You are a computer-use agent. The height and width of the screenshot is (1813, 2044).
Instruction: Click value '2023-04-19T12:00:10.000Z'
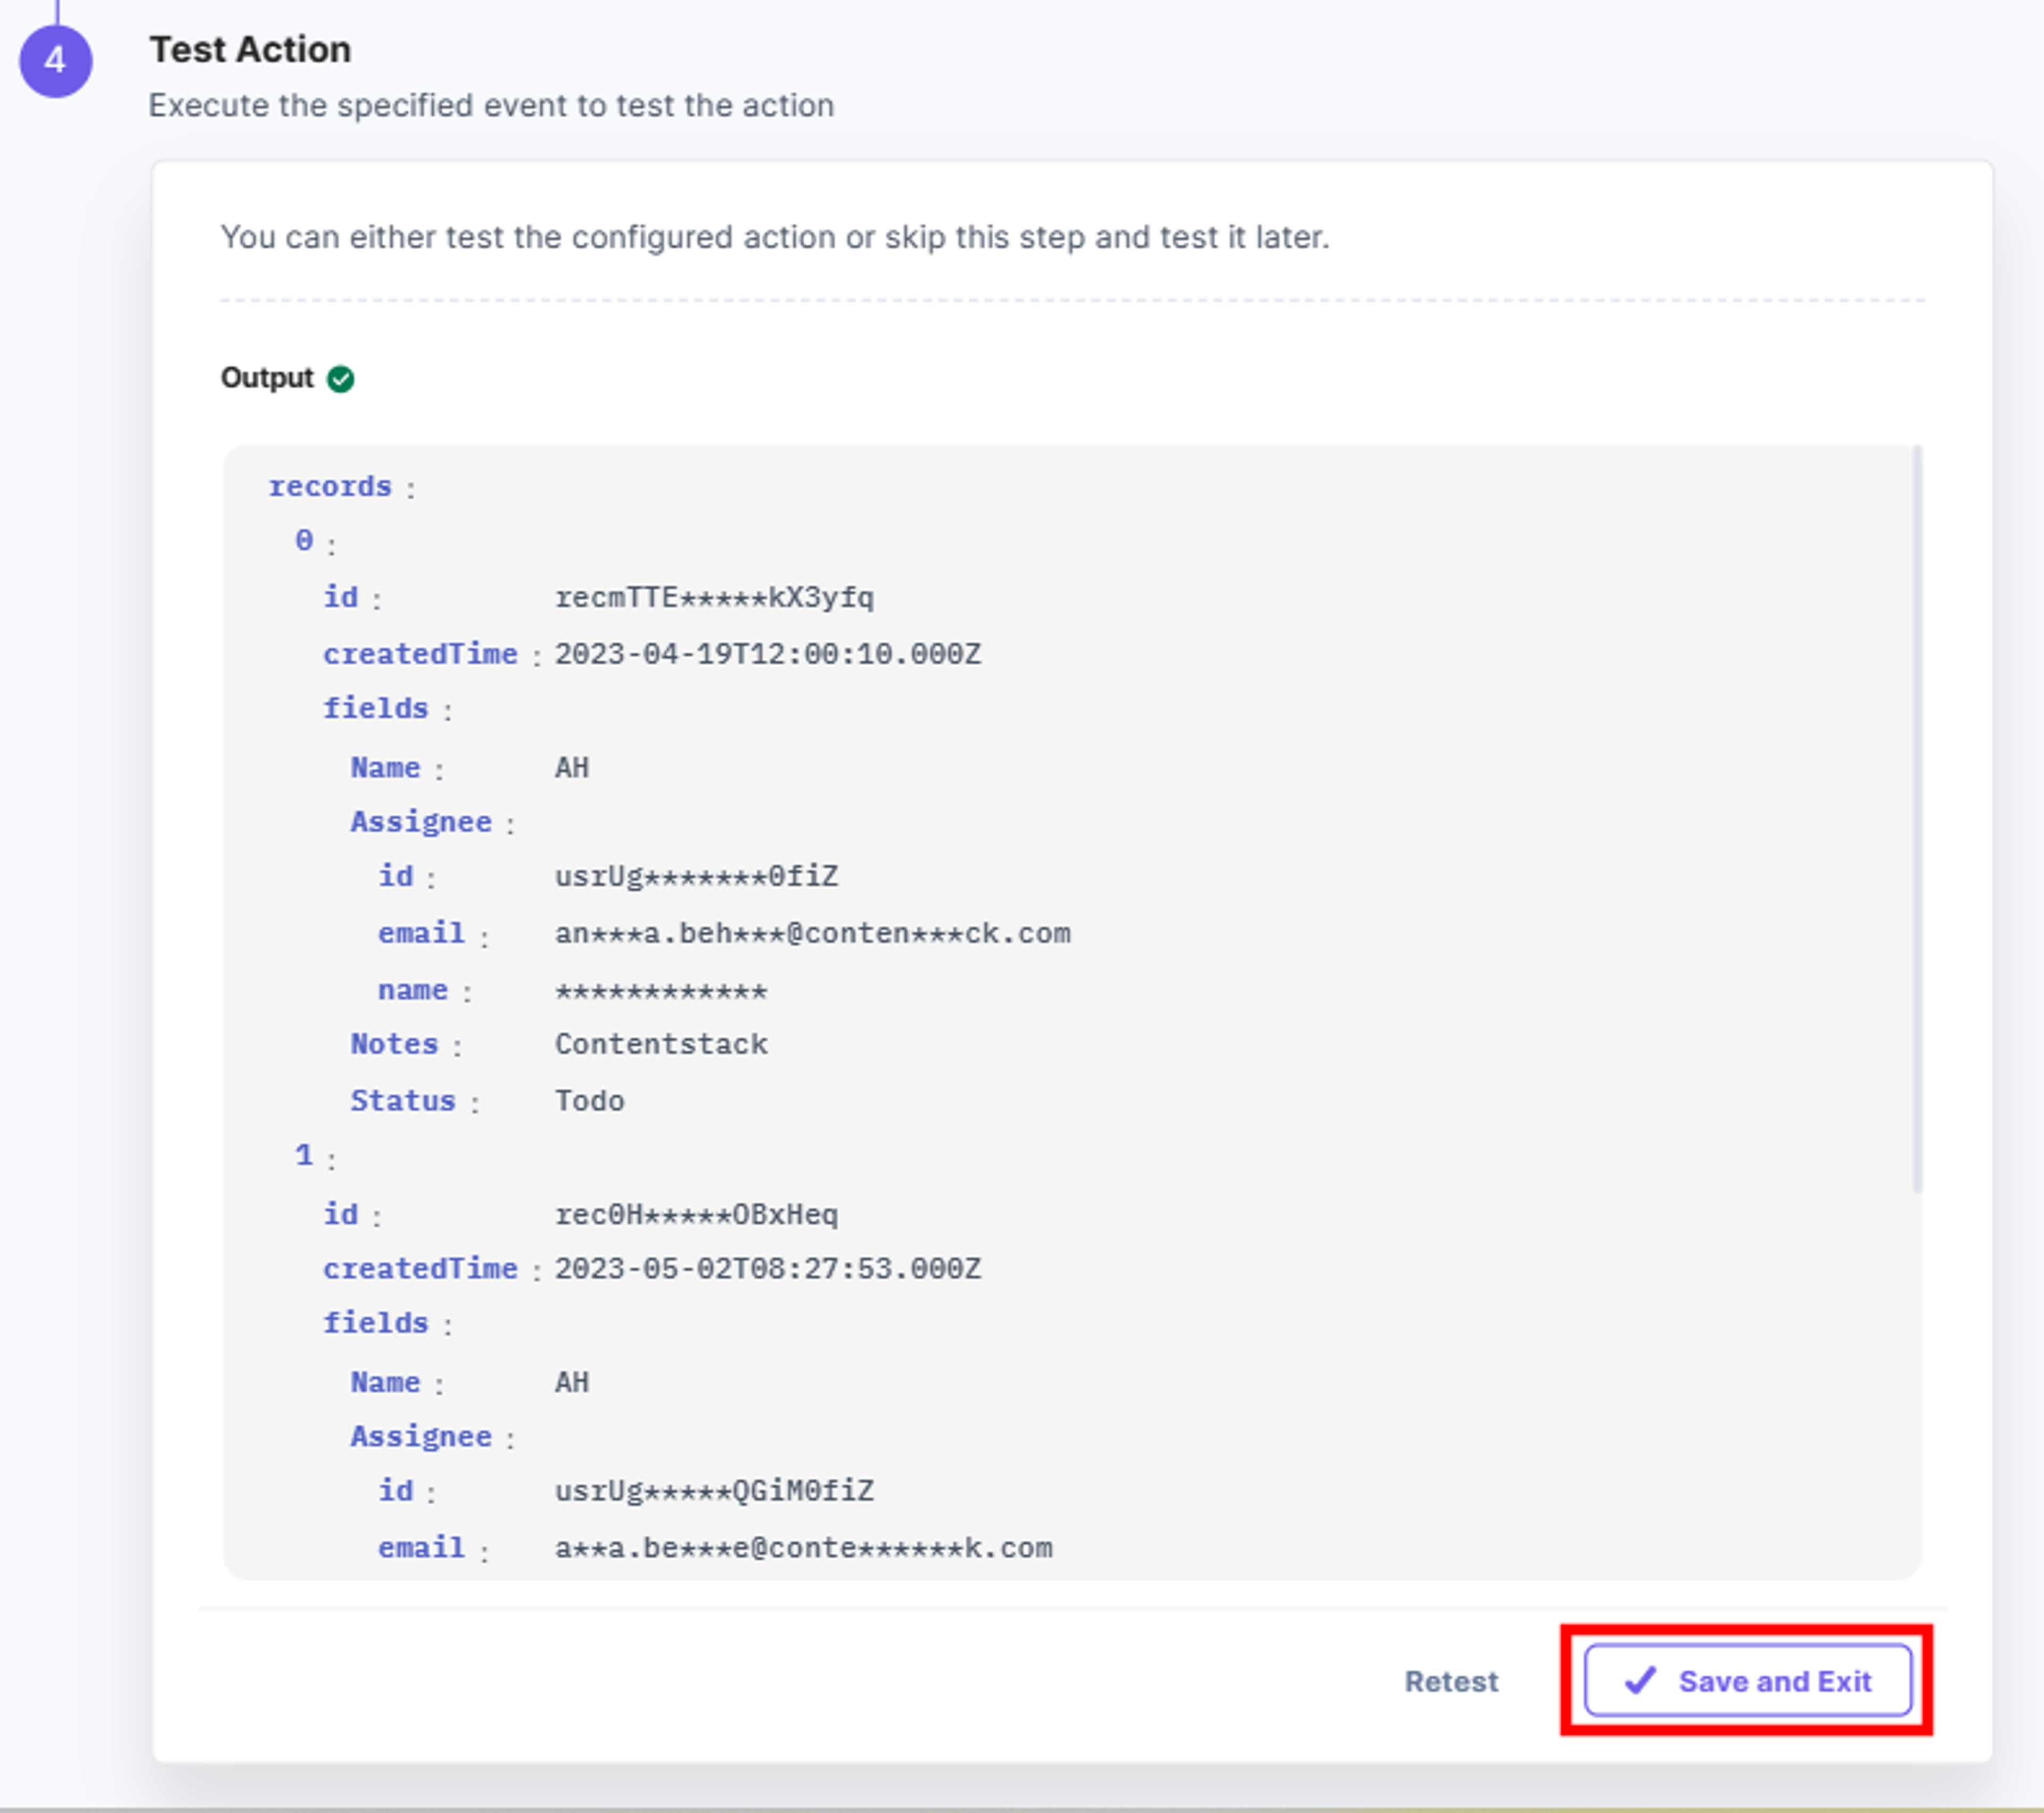(x=768, y=653)
